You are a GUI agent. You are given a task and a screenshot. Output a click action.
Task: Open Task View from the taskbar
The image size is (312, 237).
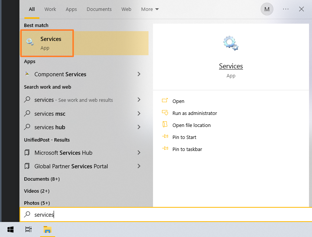28,229
